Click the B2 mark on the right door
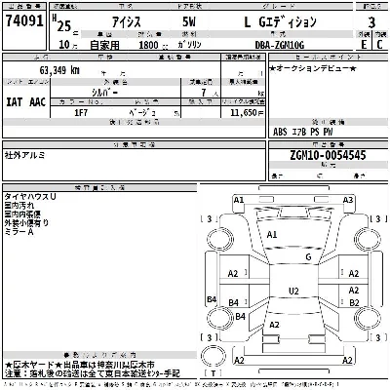The height and width of the screenshot is (390, 390). (354, 302)
